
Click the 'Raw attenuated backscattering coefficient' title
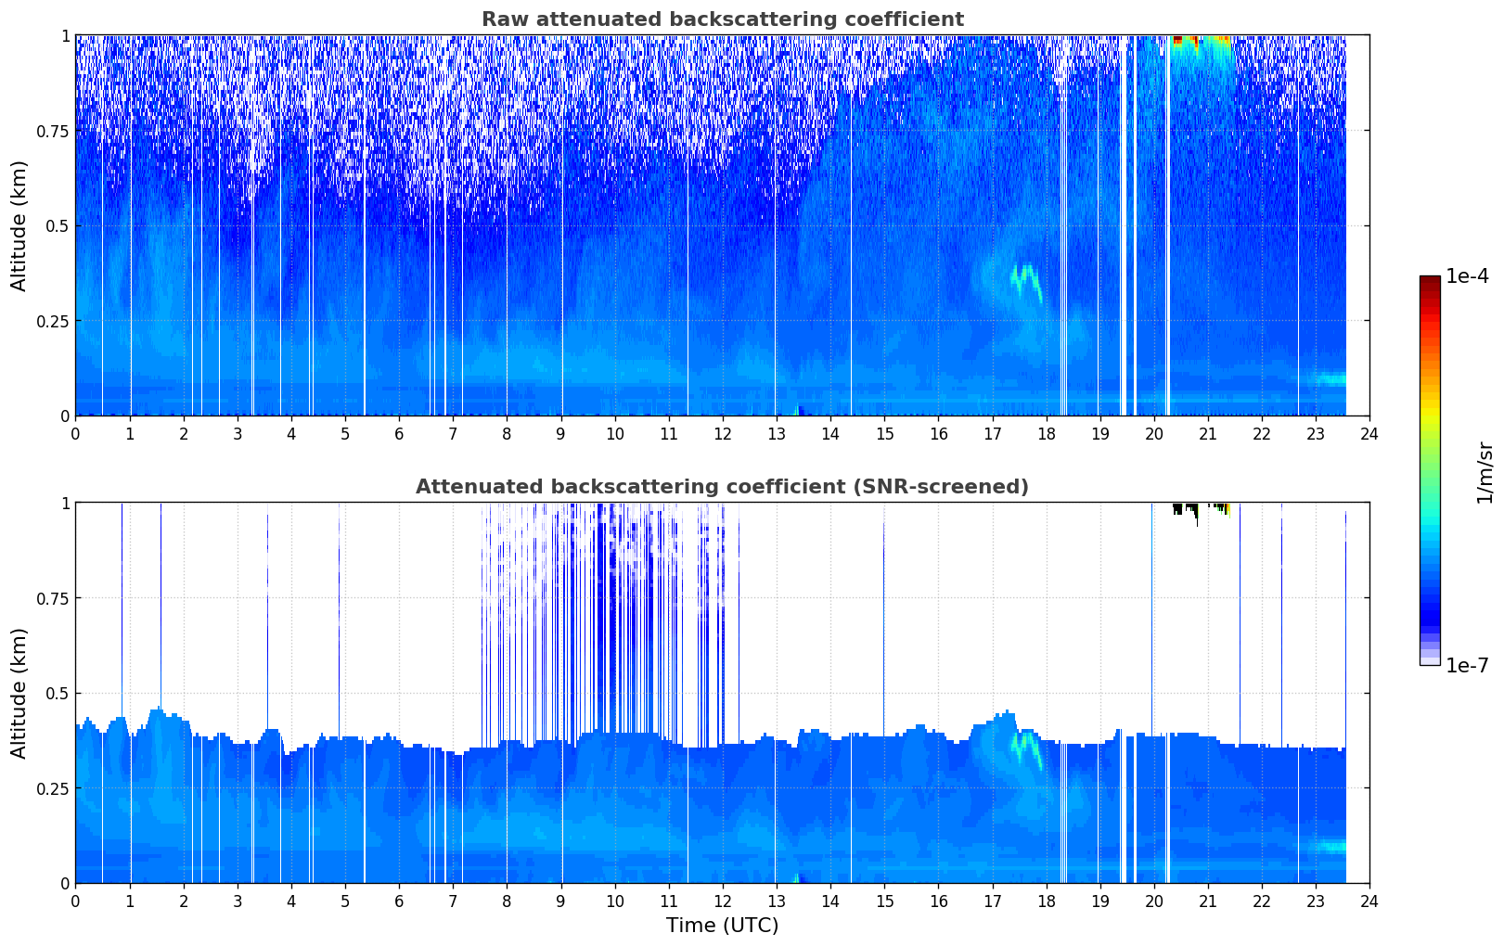tap(722, 19)
